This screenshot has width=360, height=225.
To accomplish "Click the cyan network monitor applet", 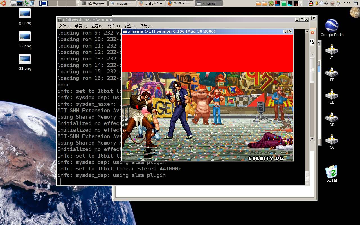I will [290, 3].
